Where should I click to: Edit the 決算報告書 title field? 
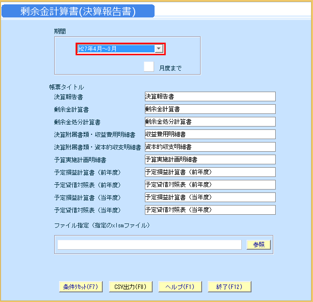pos(210,96)
